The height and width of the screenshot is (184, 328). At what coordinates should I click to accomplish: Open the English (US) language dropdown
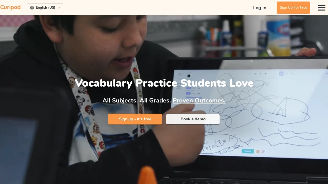point(45,8)
